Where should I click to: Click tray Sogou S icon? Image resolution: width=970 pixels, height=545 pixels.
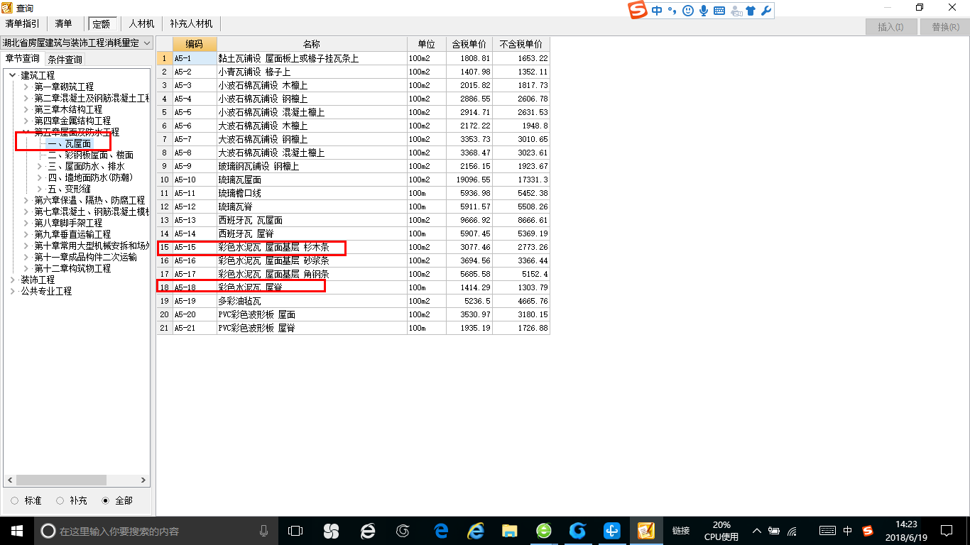click(868, 531)
